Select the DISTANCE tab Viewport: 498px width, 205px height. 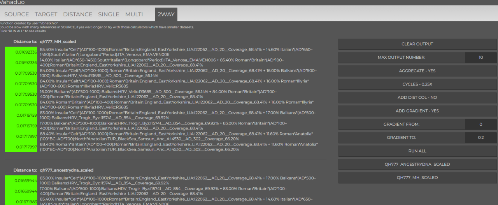78,14
